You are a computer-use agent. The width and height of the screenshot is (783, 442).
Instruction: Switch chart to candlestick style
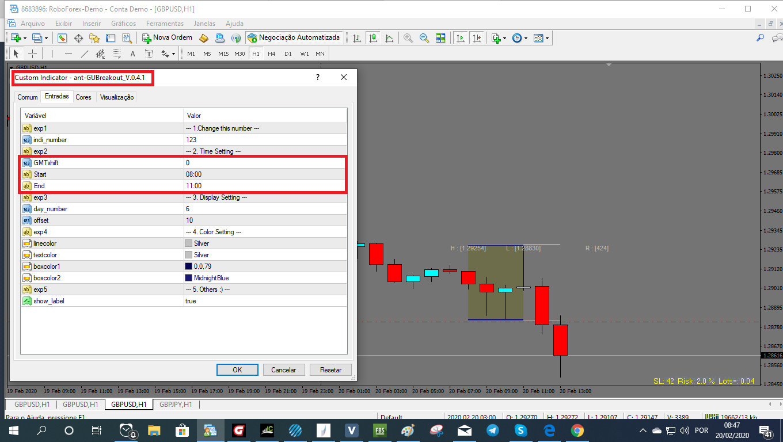coord(373,38)
